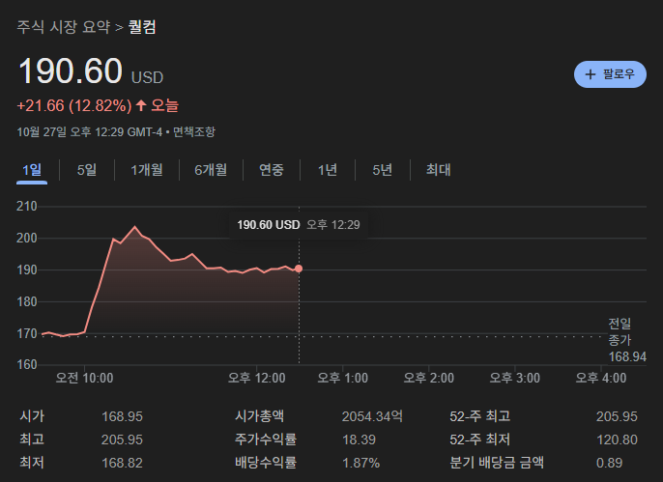Click the +21.66 (12.82%) change text
663x482 pixels.
click(74, 105)
